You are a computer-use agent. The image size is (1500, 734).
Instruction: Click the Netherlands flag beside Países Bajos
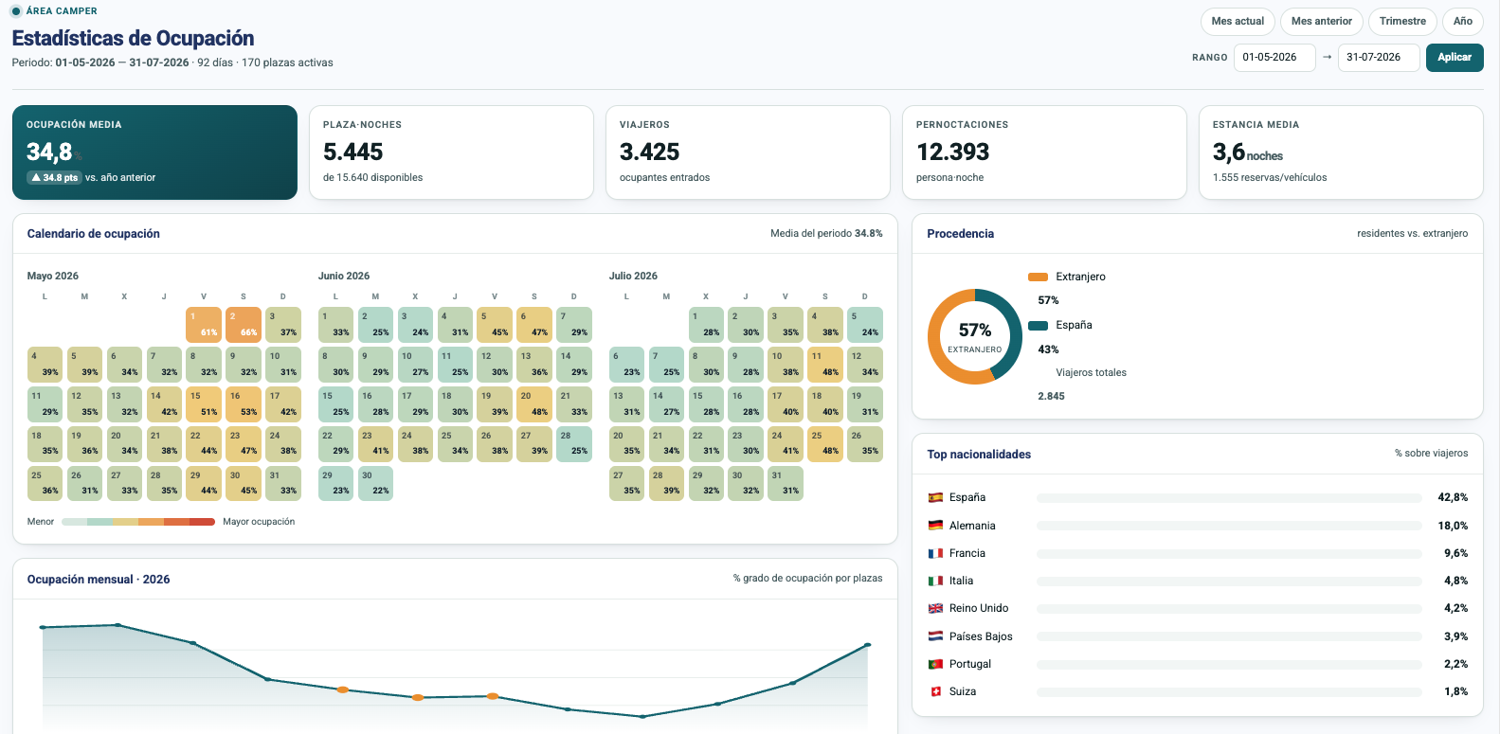pyautogui.click(x=935, y=636)
